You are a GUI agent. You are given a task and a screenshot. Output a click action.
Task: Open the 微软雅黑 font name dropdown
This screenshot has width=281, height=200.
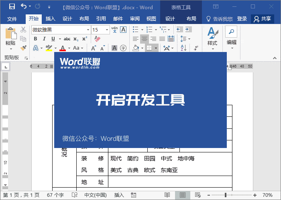88,30
